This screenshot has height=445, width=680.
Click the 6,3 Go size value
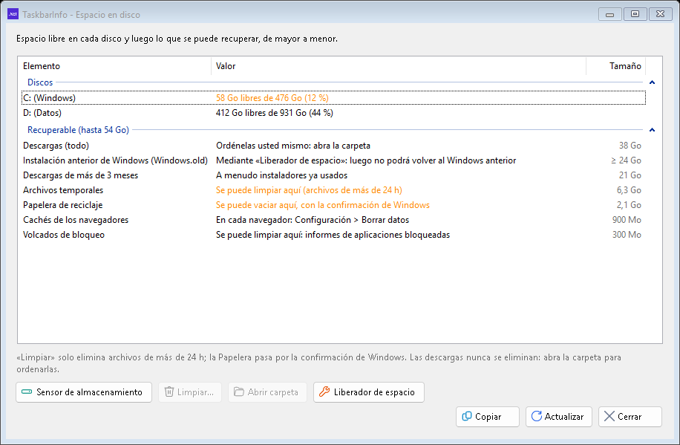pyautogui.click(x=629, y=189)
